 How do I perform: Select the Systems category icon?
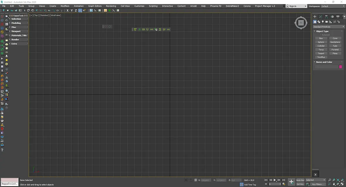click(339, 22)
